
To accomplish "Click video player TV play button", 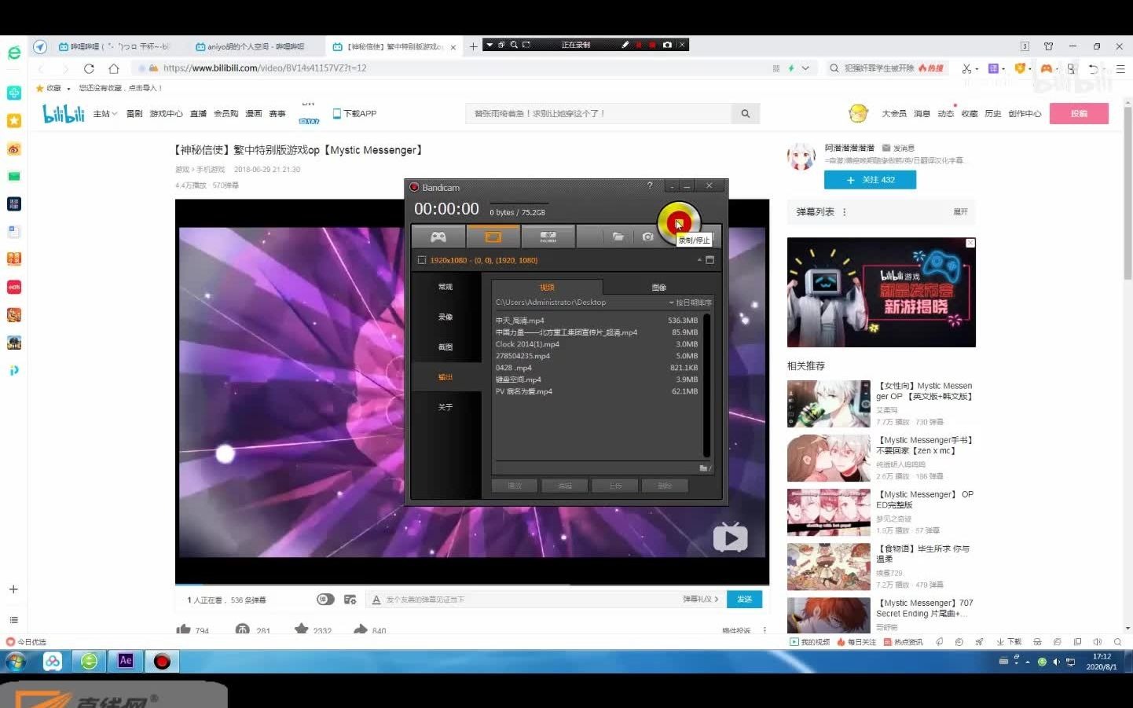I will [x=730, y=537].
